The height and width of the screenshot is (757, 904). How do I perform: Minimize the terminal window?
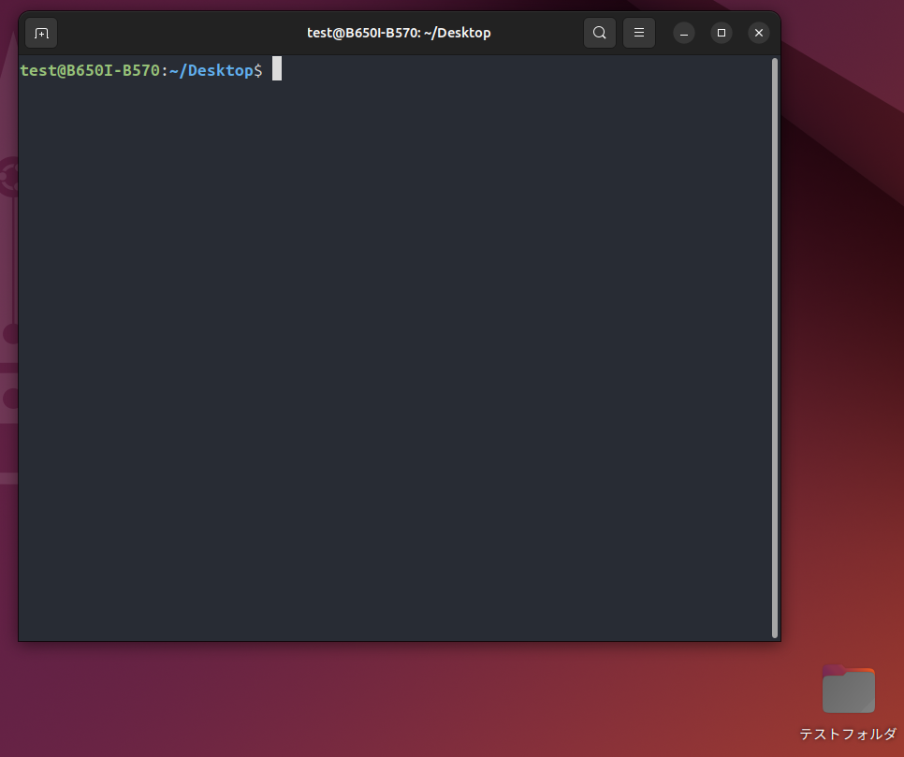pyautogui.click(x=684, y=33)
